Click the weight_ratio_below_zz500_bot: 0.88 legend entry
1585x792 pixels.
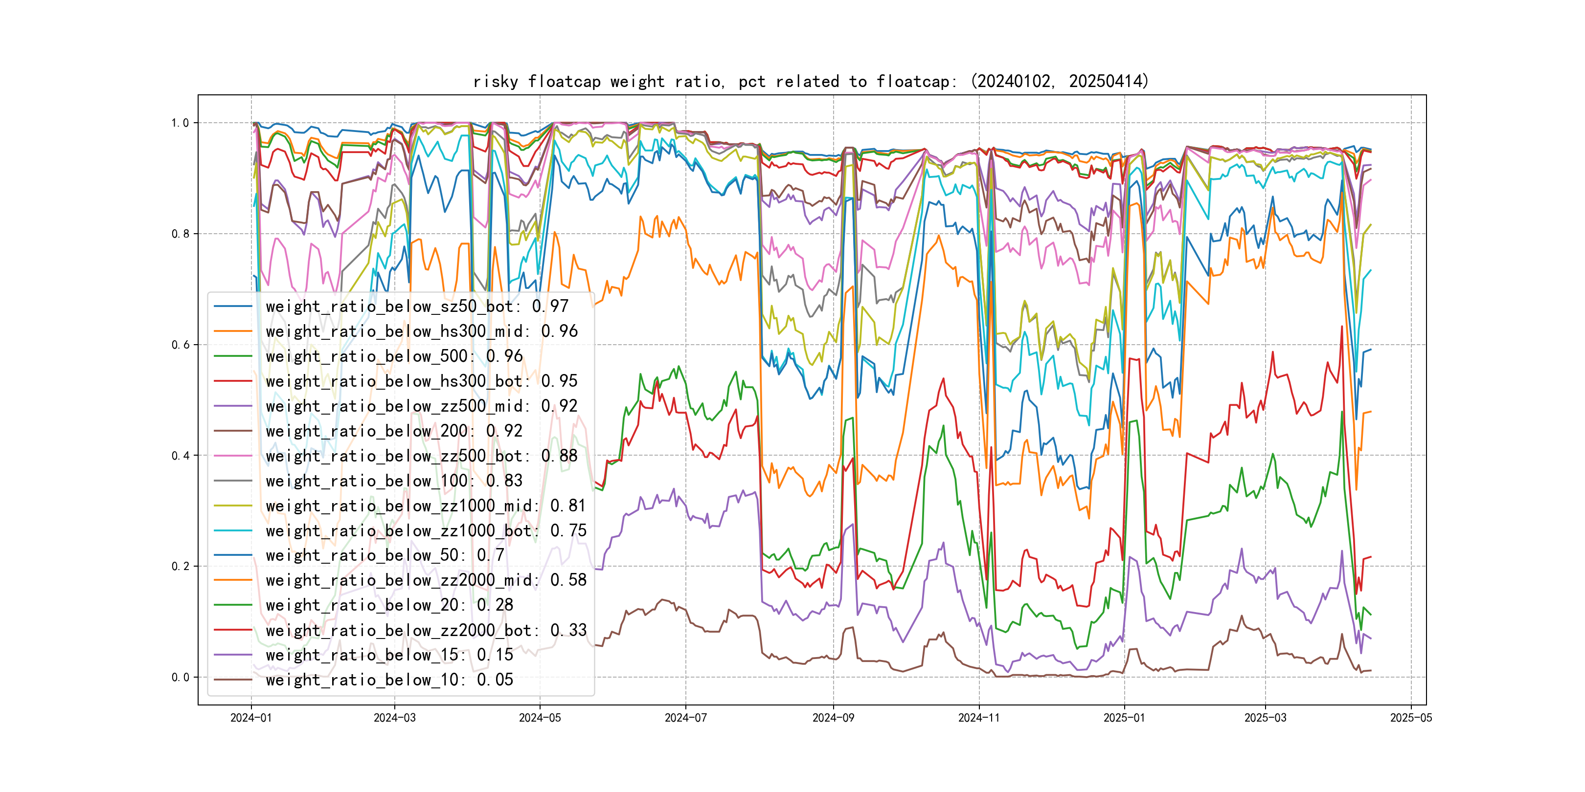click(422, 456)
